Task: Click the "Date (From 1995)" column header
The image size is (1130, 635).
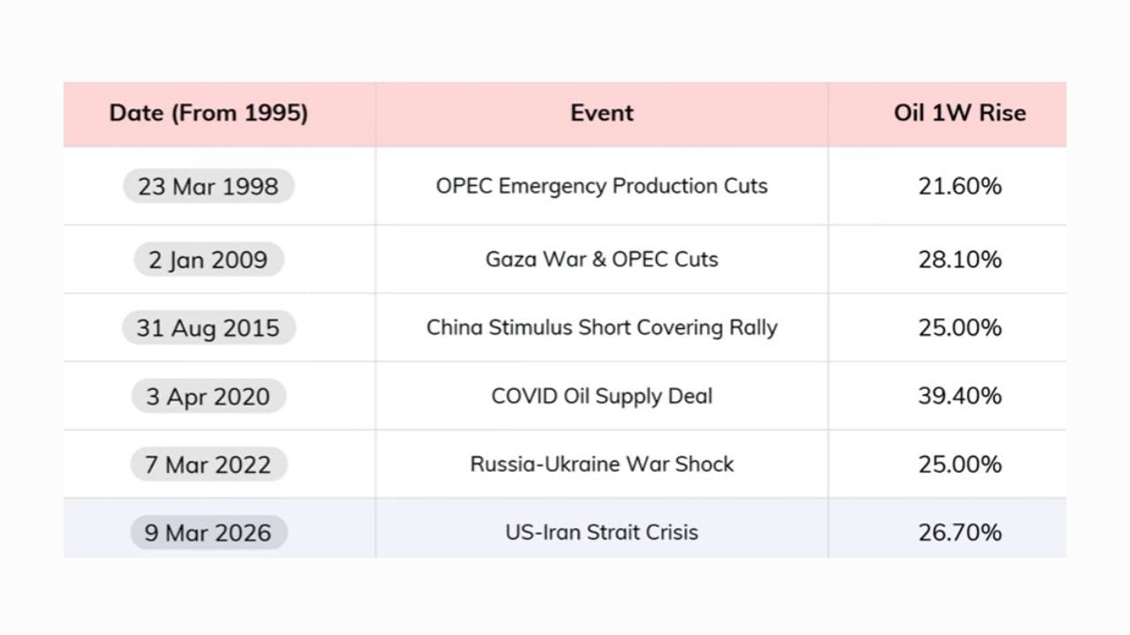Action: 208,113
